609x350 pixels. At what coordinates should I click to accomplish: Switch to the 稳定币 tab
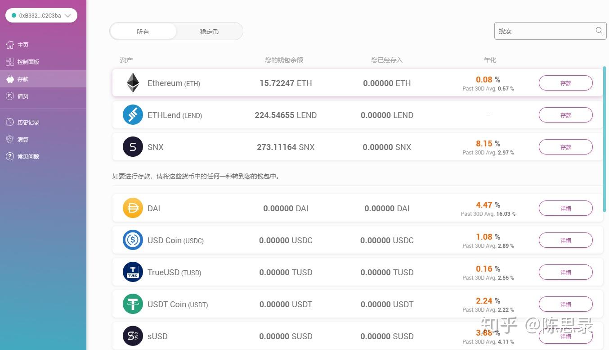click(209, 31)
